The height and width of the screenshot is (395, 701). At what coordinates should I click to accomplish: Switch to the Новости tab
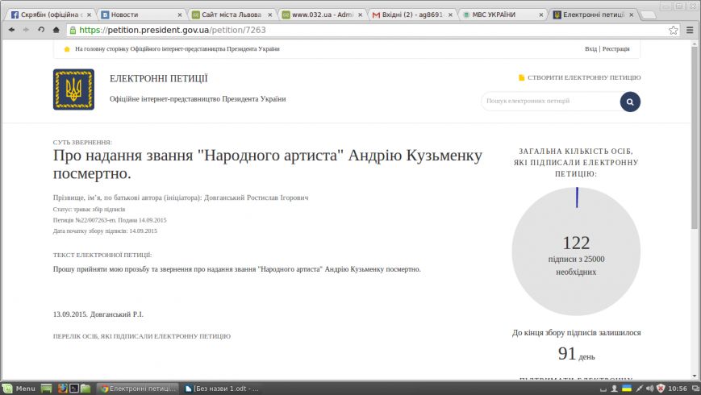point(141,15)
